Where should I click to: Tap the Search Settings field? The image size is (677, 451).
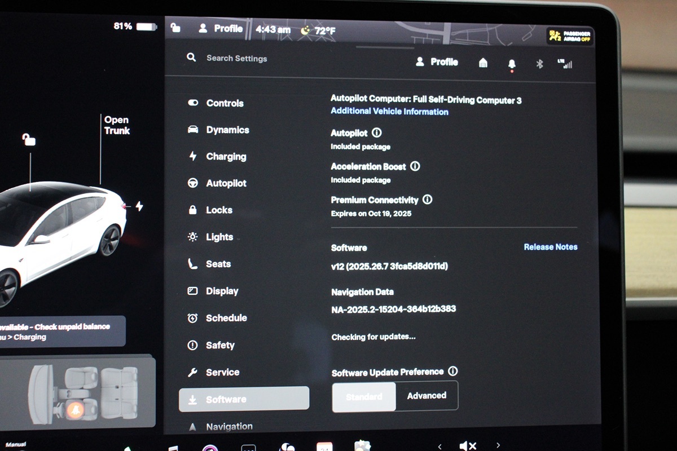click(236, 58)
